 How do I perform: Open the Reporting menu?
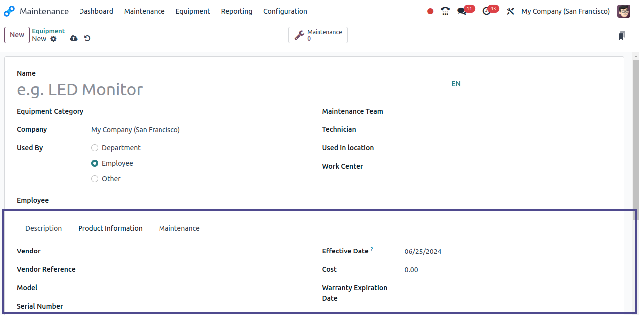(x=237, y=11)
